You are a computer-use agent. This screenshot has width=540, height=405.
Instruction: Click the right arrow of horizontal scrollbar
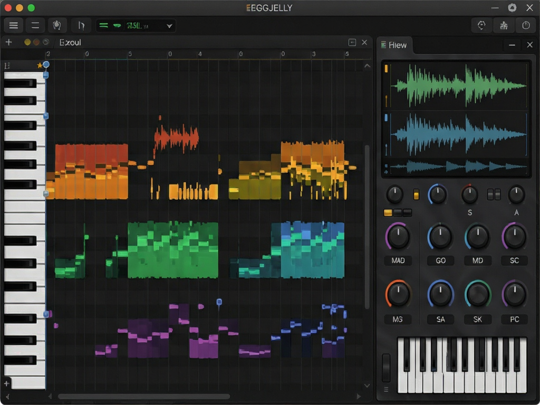point(359,397)
